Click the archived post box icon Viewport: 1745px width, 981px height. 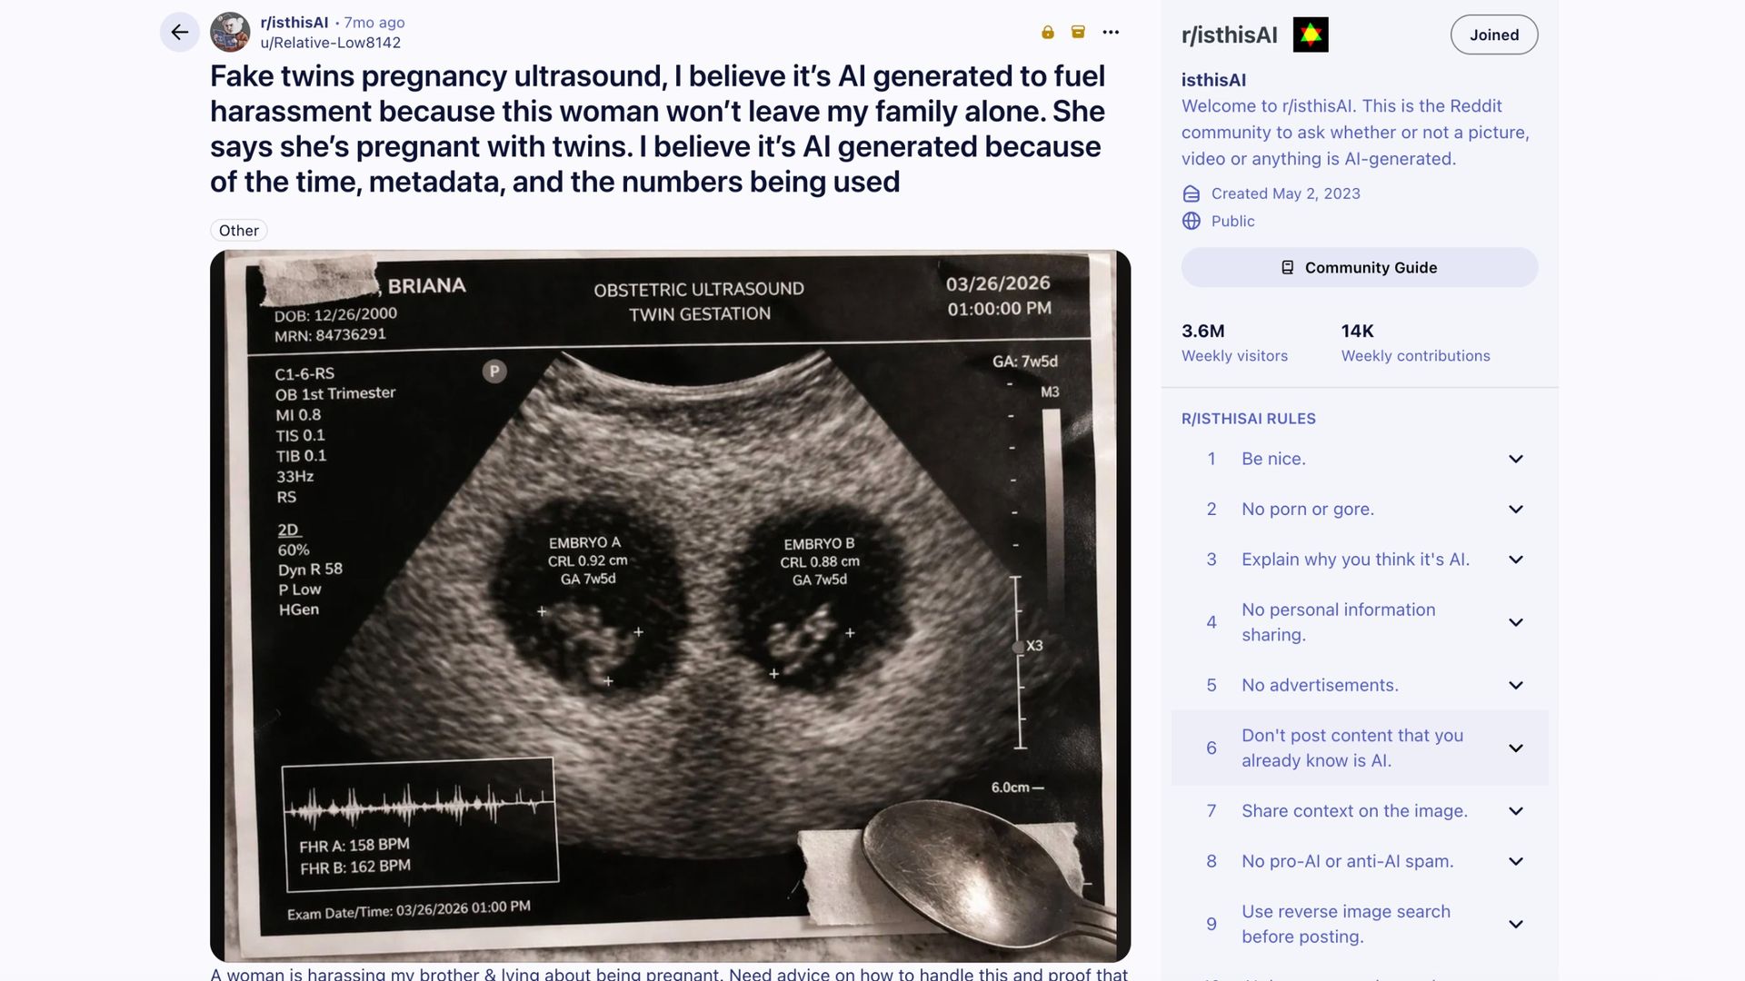pos(1078,33)
